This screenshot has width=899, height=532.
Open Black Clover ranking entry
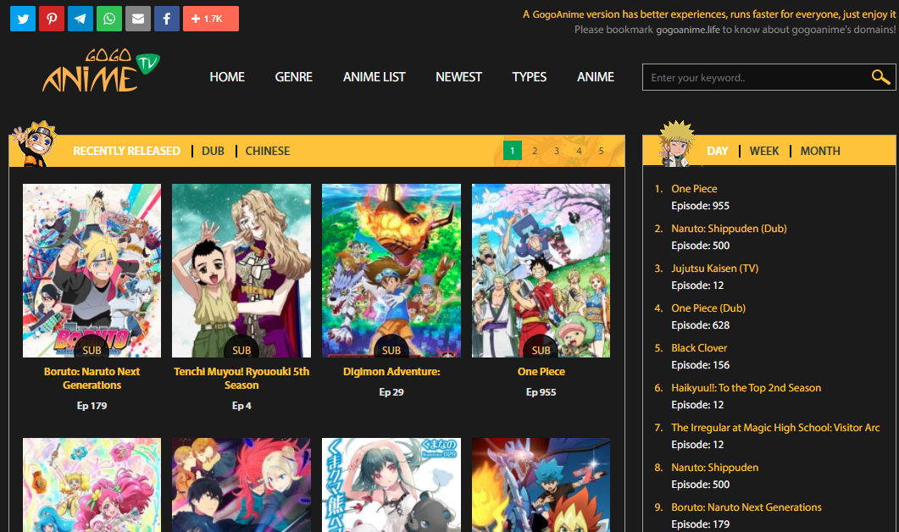coord(699,348)
